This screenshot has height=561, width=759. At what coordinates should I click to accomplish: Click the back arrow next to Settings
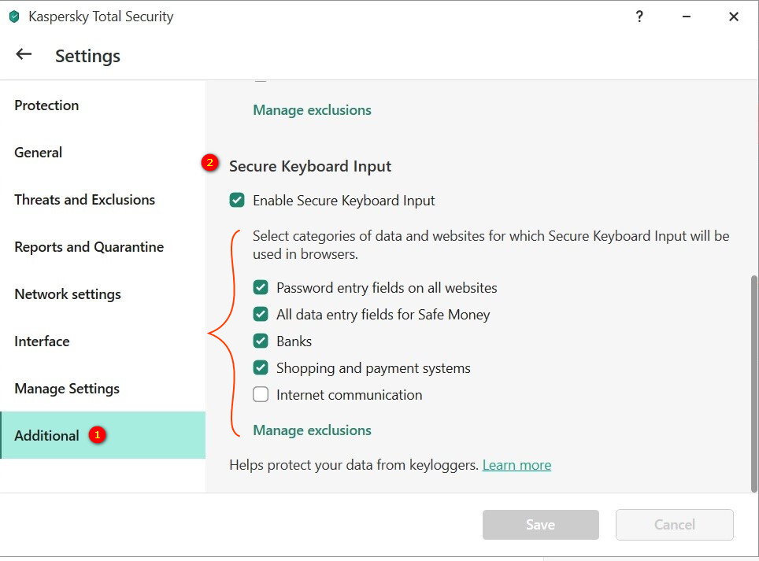[24, 54]
